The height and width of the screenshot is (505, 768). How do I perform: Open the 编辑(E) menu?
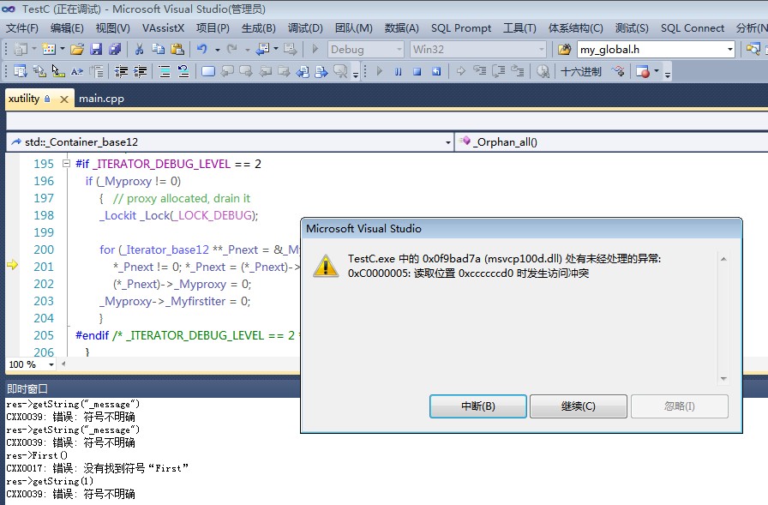click(67, 28)
